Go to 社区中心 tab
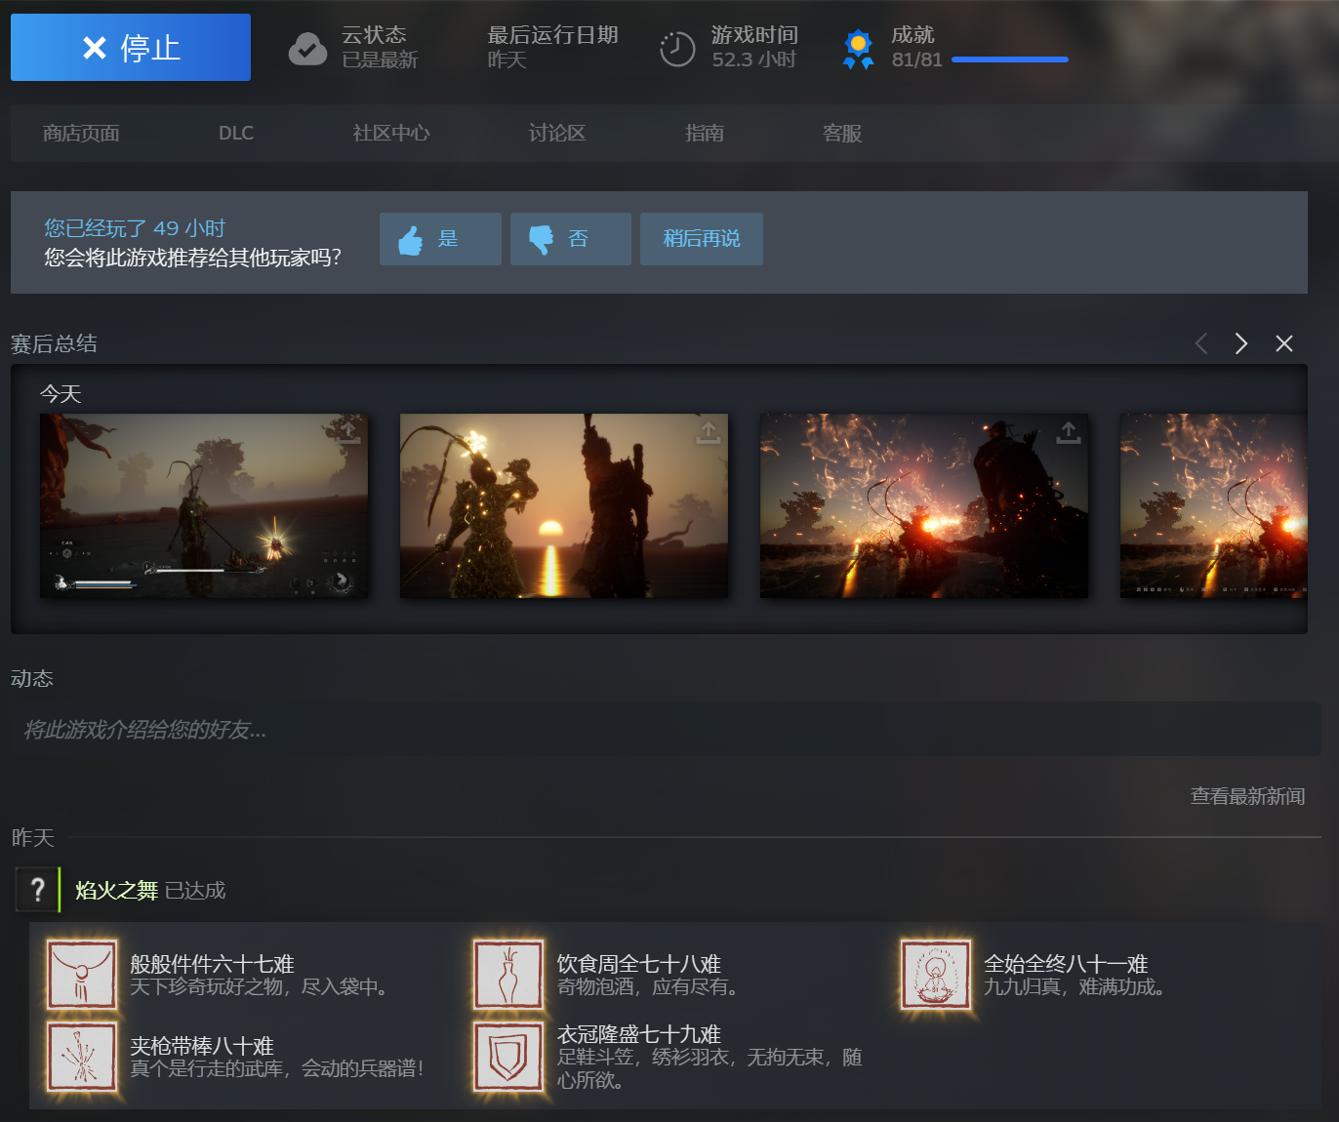Image resolution: width=1339 pixels, height=1122 pixels. click(390, 133)
